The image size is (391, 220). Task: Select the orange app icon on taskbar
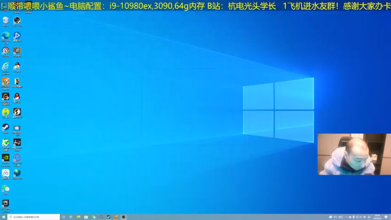pos(116,217)
